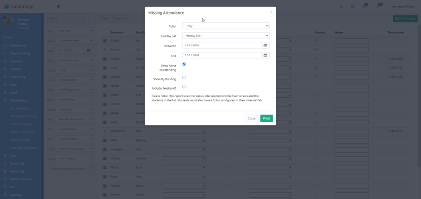Click the Evidencing sidebar icon
421x199 pixels.
tap(5, 77)
